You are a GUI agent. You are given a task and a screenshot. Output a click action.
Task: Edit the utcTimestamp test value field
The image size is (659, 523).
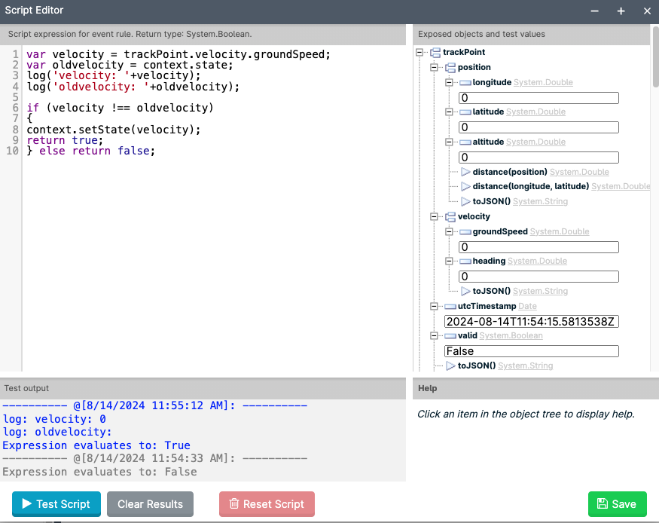[531, 322]
